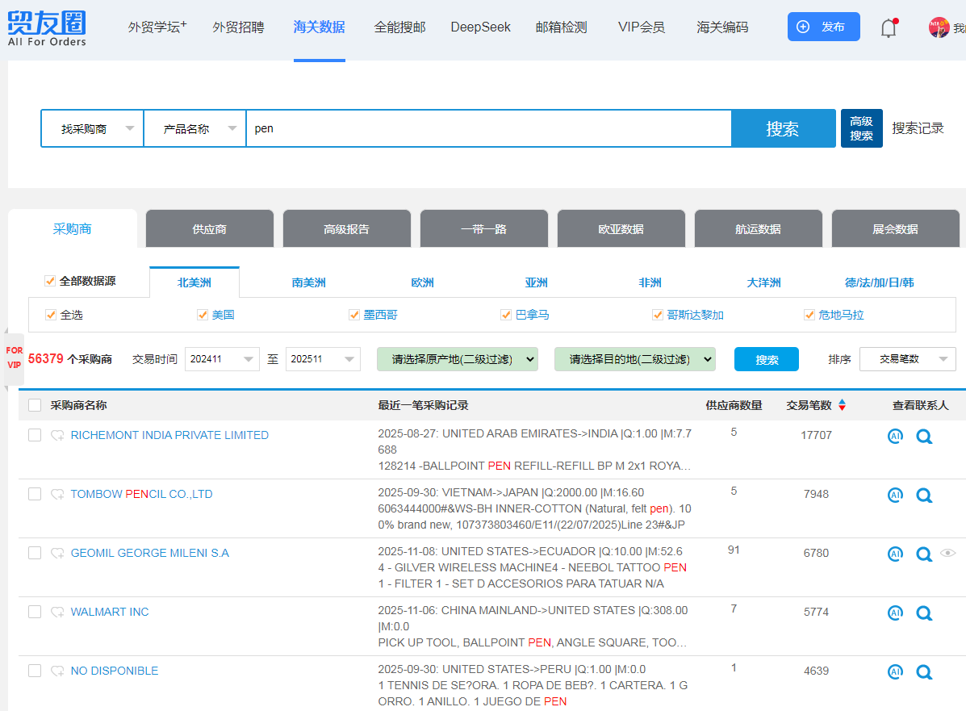Check the select-all box in table header
The height and width of the screenshot is (711, 966).
[35, 405]
